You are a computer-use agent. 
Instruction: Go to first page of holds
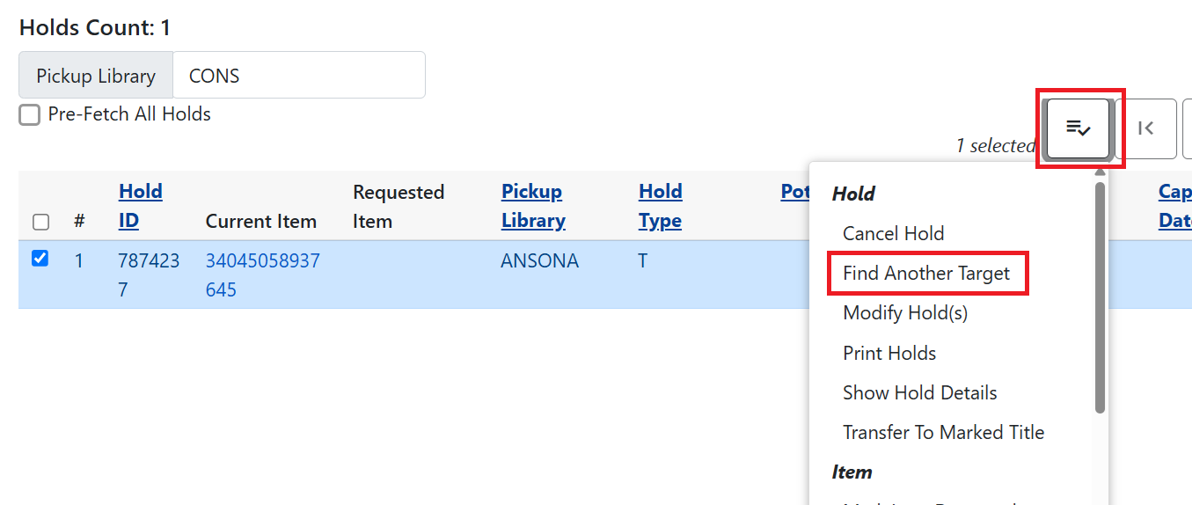tap(1145, 128)
